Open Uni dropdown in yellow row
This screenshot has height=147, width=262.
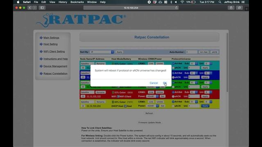point(208,102)
